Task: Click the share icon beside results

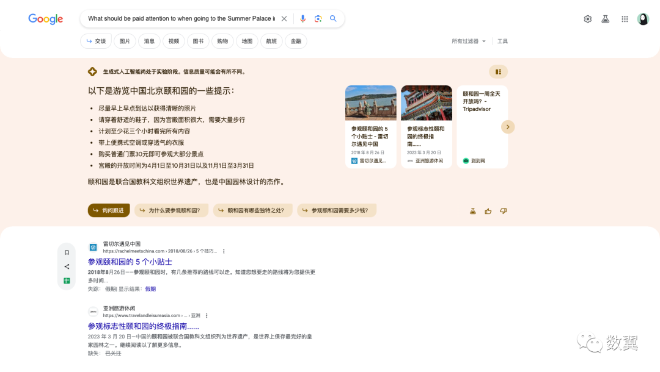Action: click(67, 266)
